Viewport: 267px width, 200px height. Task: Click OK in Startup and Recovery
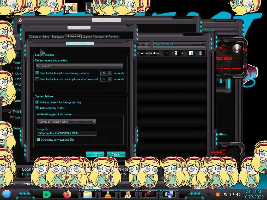(95, 154)
